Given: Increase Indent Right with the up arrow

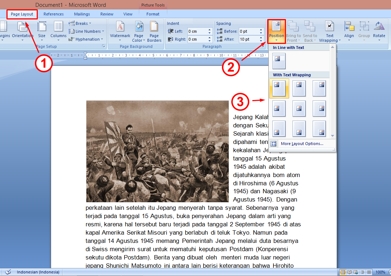Looking at the screenshot, I should (209, 38).
